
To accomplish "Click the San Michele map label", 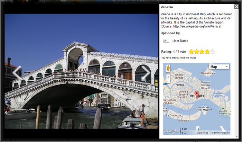I will click(x=208, y=73).
